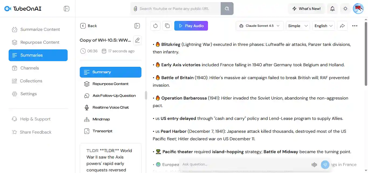368x173 pixels.
Task: Click the paperclip attachment icon
Action: tap(136, 9)
